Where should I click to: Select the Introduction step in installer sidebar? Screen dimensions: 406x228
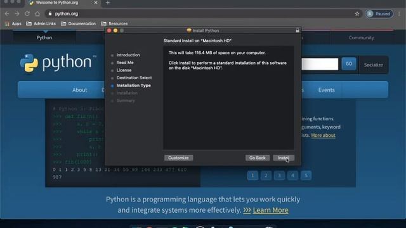coord(128,55)
